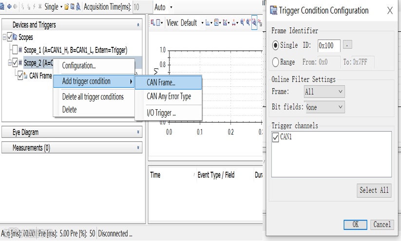Click the Disconnected ... status text
Viewport: 401px width, 241px height.
click(x=115, y=233)
